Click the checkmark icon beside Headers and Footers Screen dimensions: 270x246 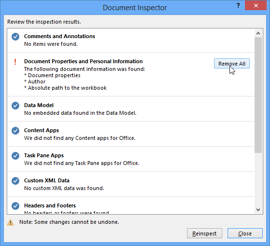click(x=15, y=206)
